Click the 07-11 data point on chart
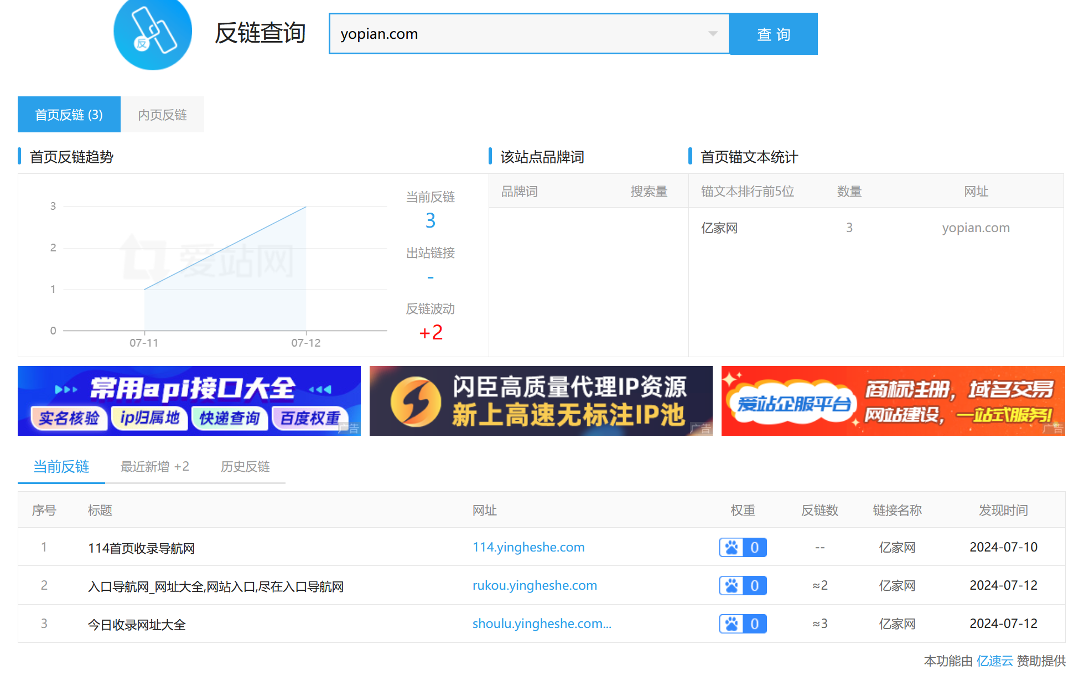Viewport: 1084px width, 675px height. tap(144, 289)
